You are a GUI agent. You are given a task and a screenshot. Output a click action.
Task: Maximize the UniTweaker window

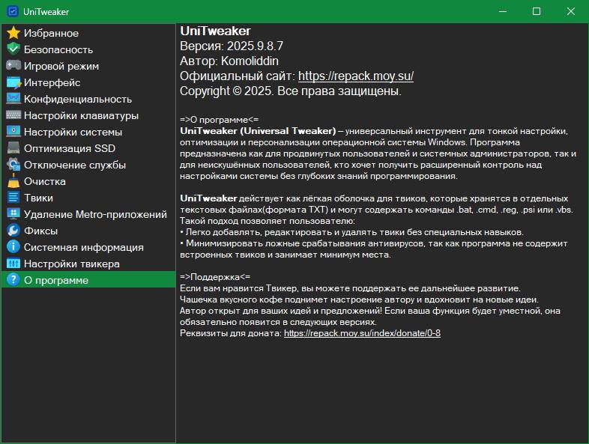(537, 11)
